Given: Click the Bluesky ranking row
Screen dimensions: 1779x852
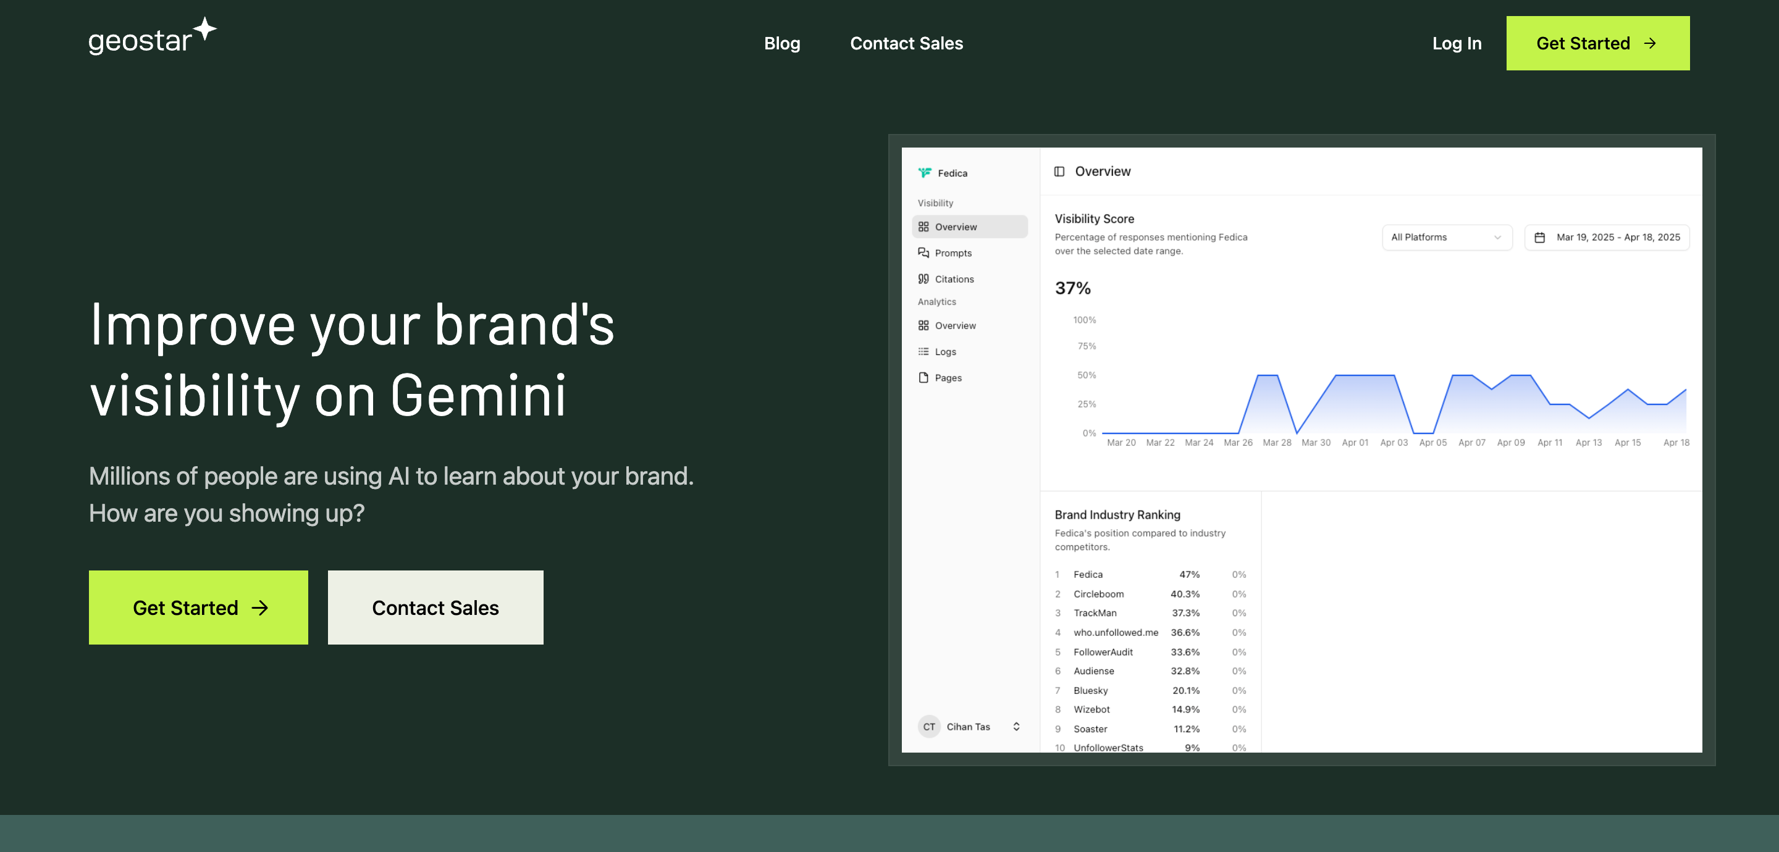Looking at the screenshot, I should coord(1150,690).
